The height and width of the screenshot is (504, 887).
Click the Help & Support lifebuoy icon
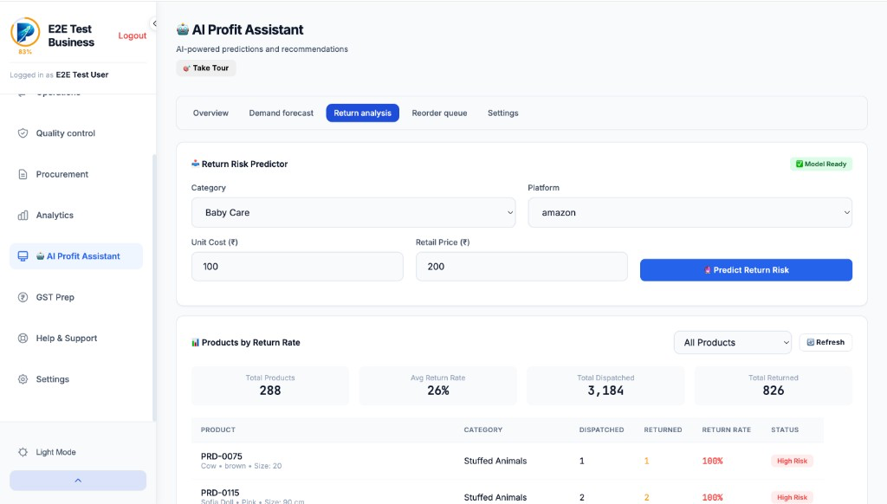(23, 339)
